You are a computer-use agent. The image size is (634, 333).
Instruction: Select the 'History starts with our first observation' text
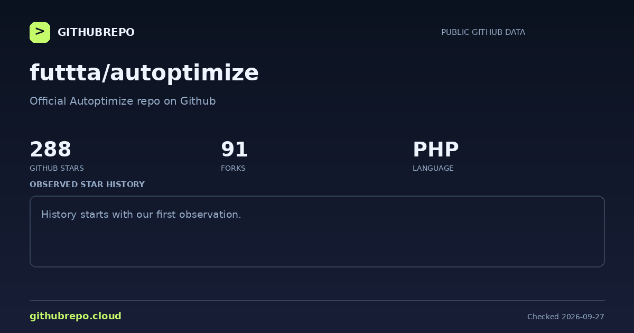tap(141, 215)
